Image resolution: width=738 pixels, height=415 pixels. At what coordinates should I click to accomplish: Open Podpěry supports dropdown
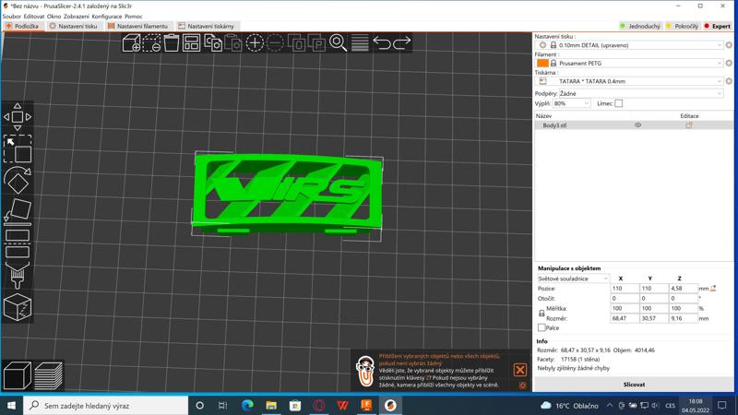tap(641, 94)
